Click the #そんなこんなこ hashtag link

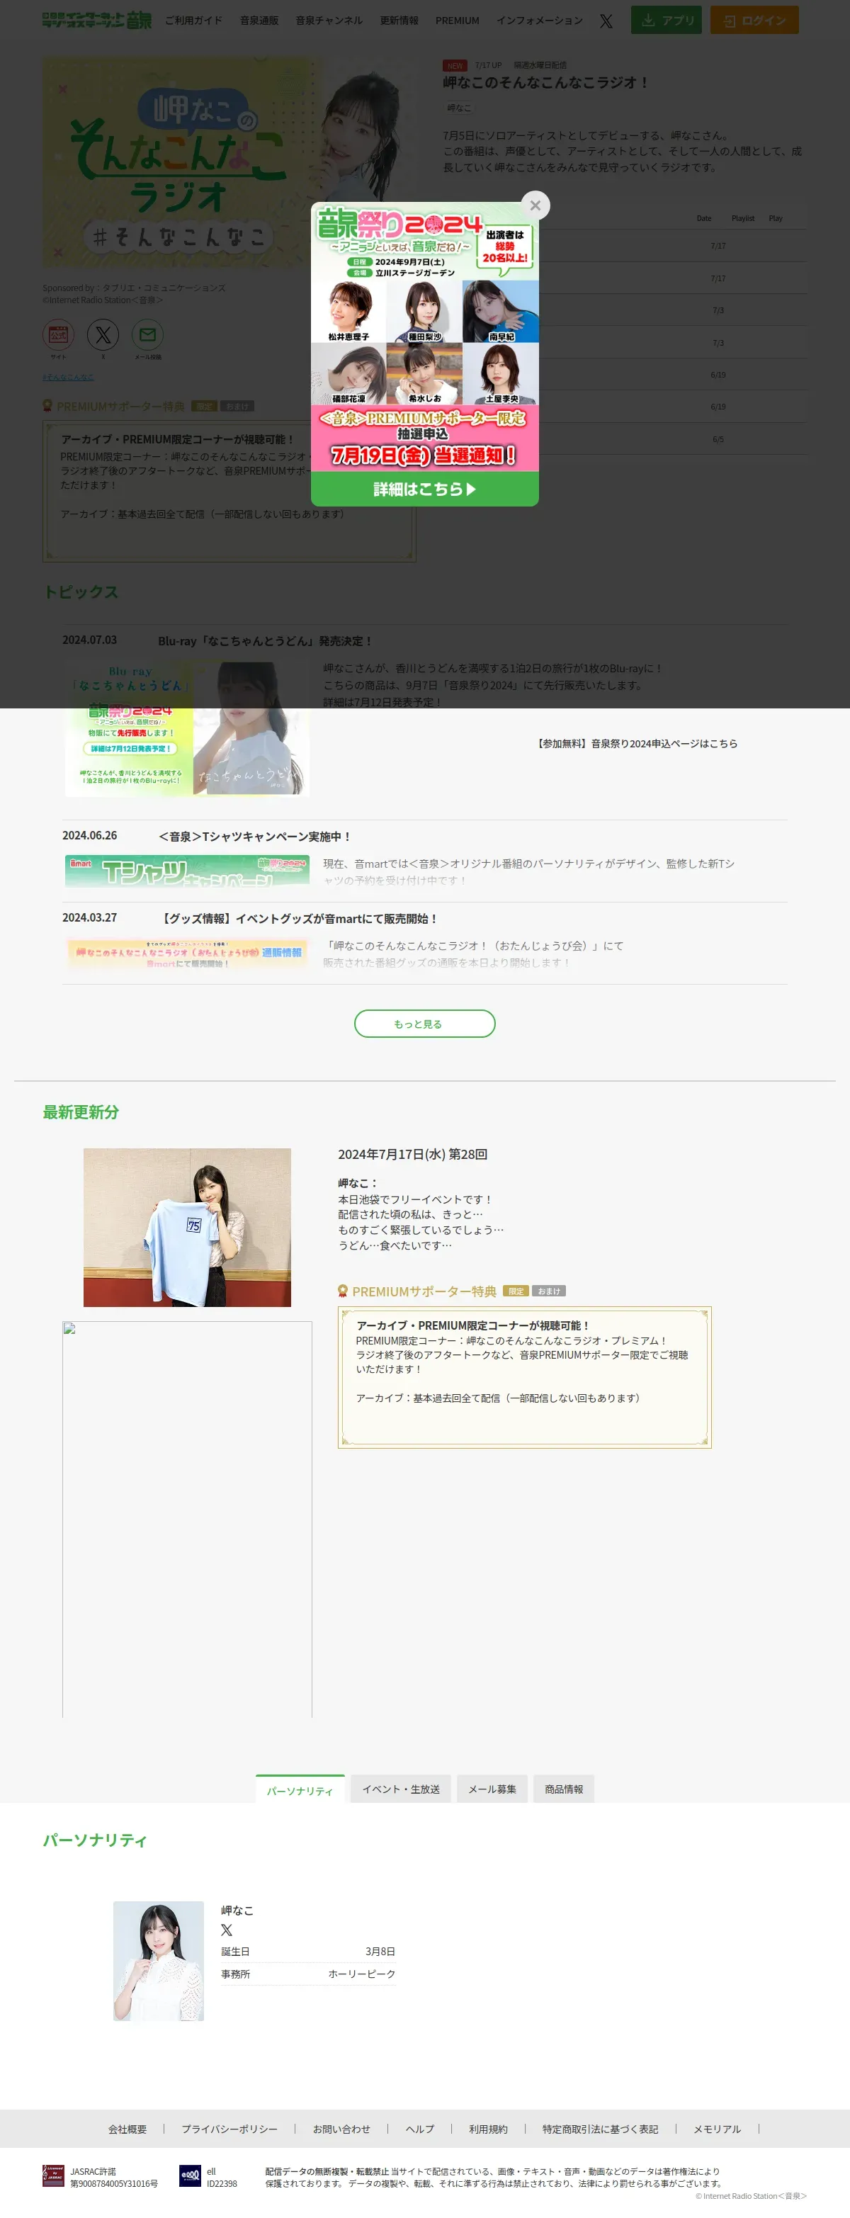68,377
